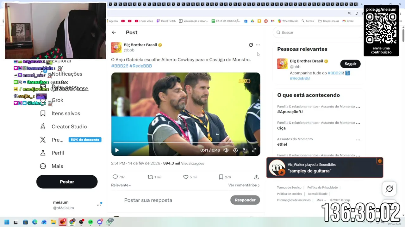405x227 pixels.
Task: Open the Gmail bookmark
Action: click(x=348, y=21)
